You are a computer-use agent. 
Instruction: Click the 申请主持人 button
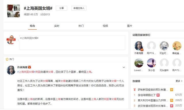(79, 8)
